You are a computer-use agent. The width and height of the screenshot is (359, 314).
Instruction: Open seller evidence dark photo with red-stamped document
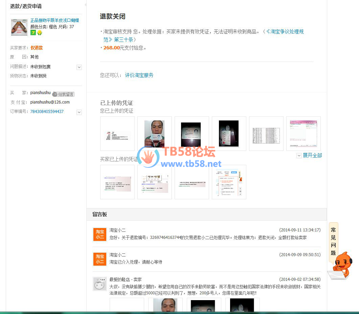229,134
